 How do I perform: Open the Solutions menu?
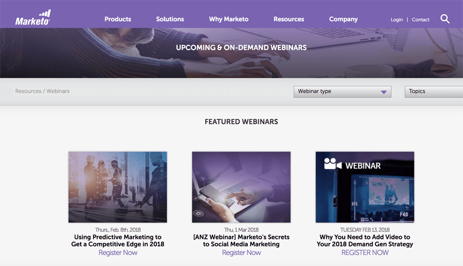(x=170, y=19)
